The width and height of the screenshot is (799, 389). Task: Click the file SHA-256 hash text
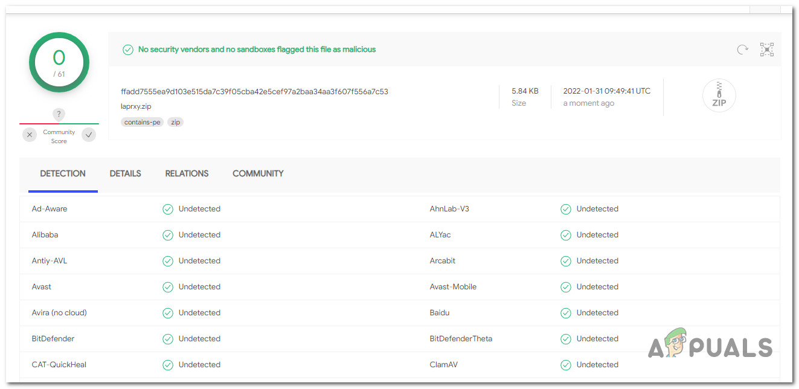(254, 92)
